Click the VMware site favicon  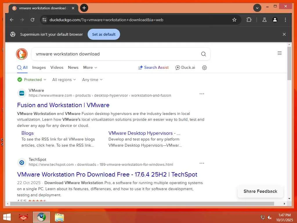(22, 93)
